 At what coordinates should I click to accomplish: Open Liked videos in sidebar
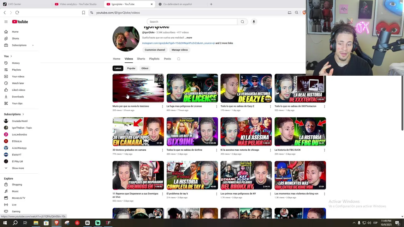[19, 90]
